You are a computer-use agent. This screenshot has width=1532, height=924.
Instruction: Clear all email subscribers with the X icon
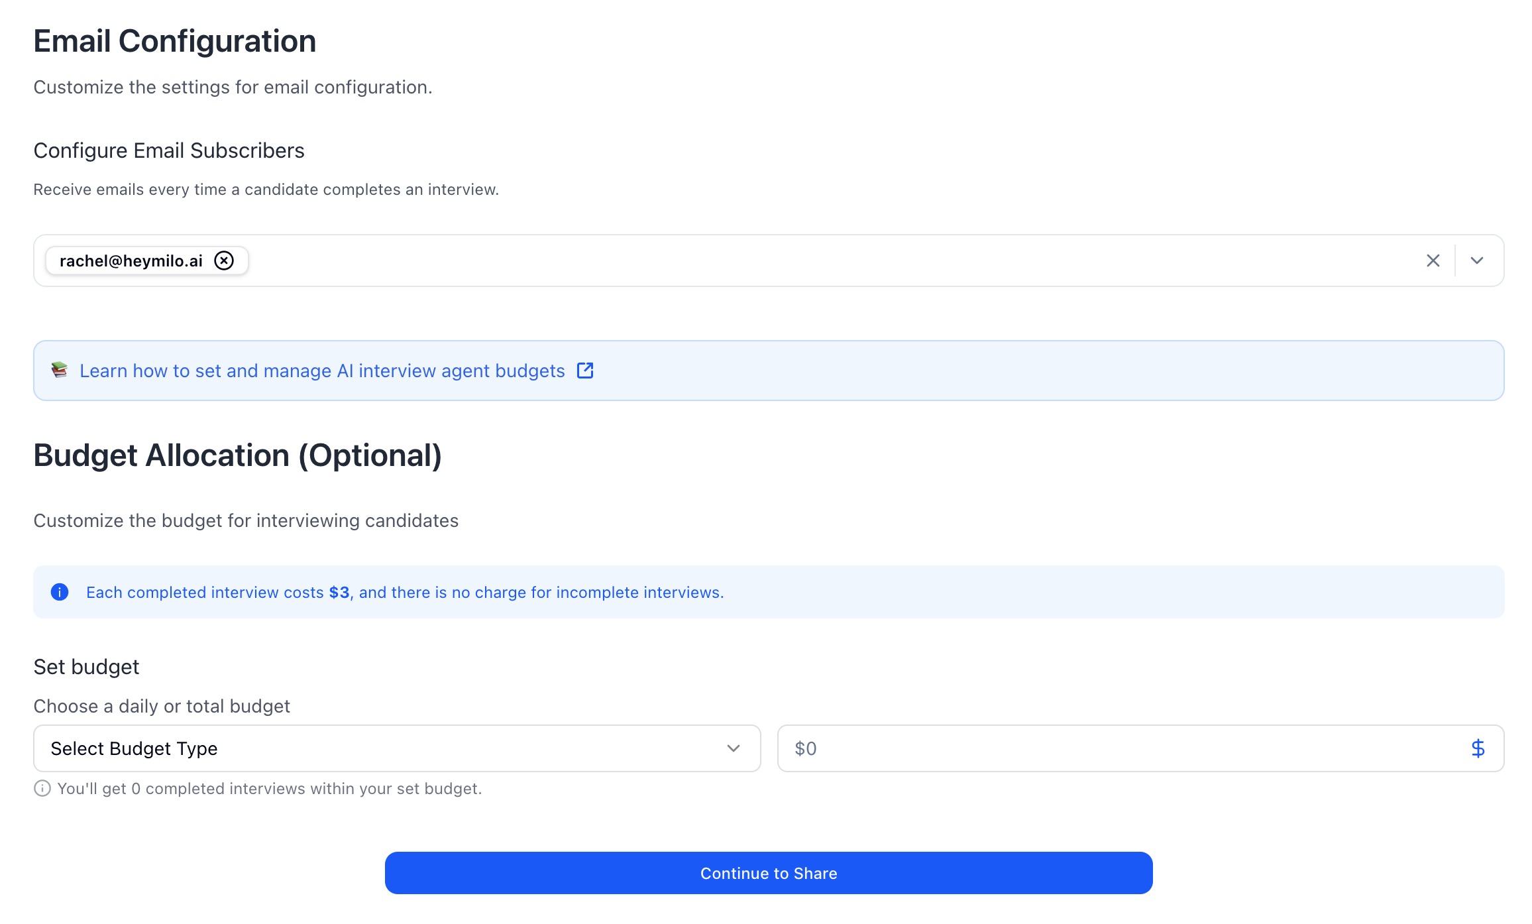click(x=1433, y=260)
